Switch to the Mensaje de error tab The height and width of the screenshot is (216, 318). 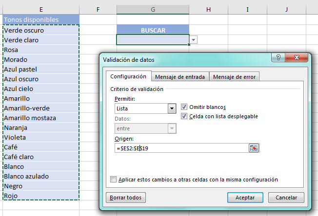234,77
